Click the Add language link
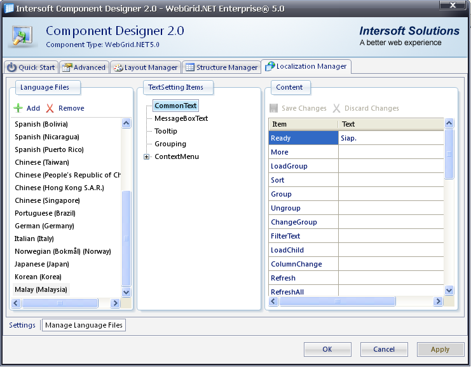471x367 pixels. click(x=33, y=108)
